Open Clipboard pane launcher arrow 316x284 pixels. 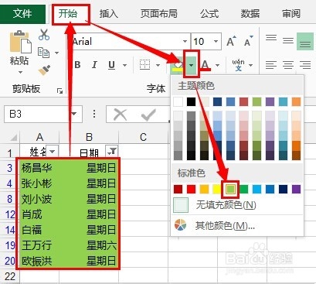59,91
